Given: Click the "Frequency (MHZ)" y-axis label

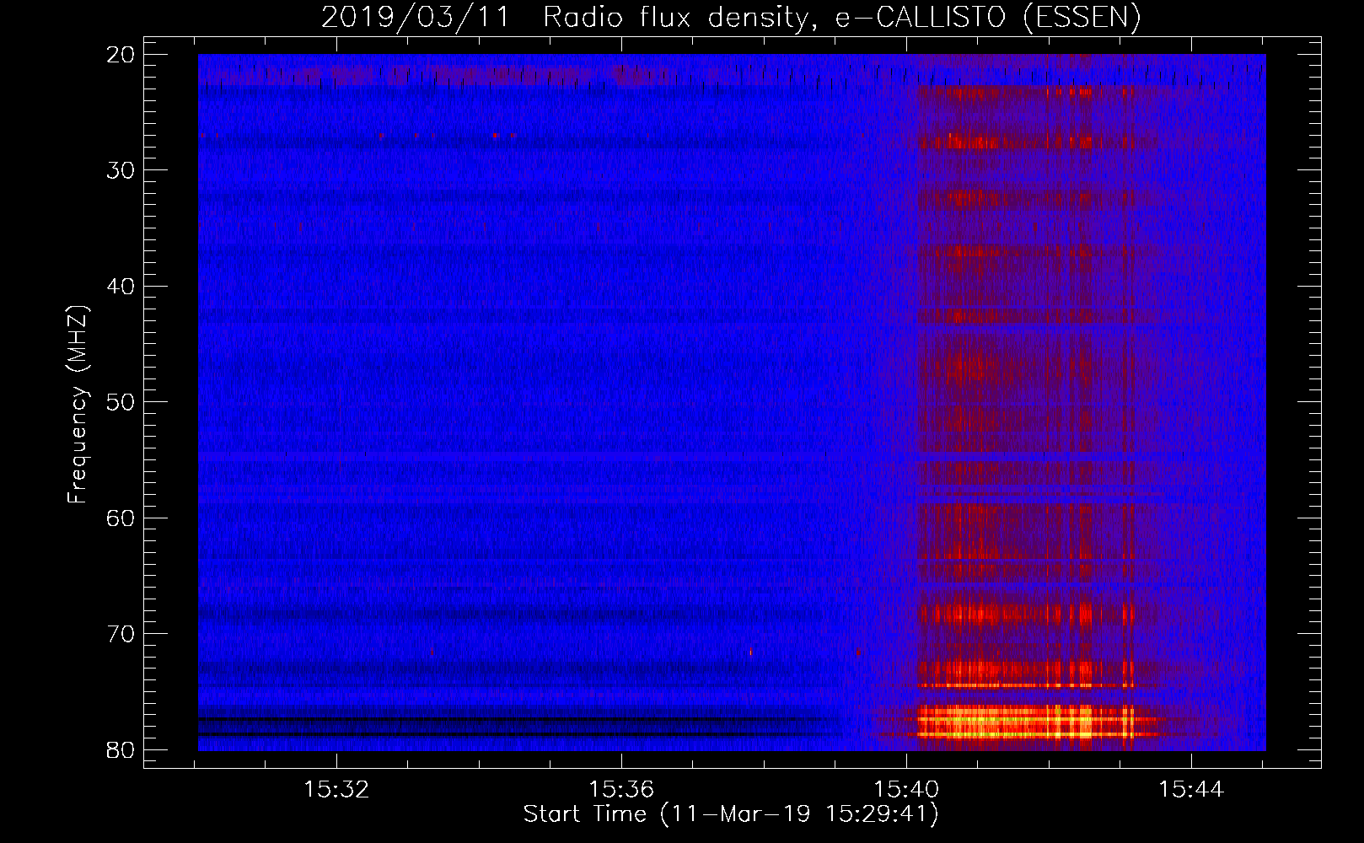Looking at the screenshot, I should [x=78, y=405].
